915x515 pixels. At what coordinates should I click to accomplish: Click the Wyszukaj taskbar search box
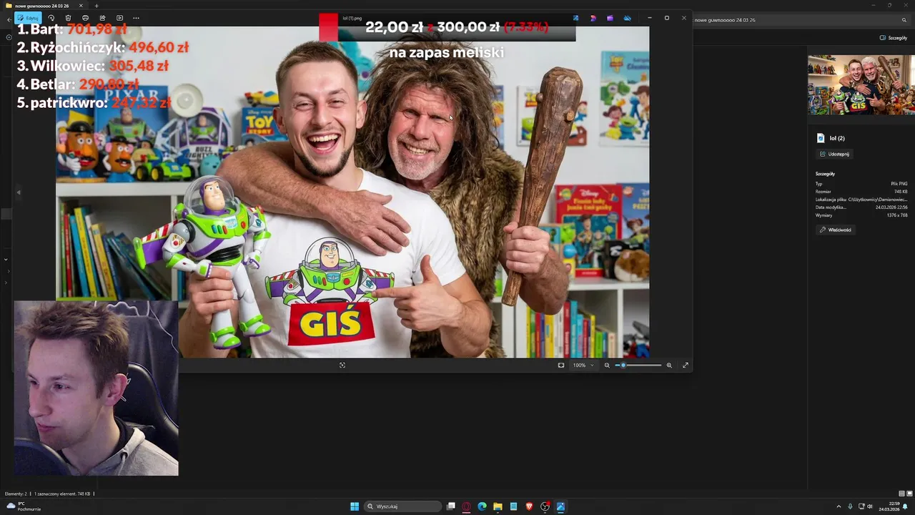[403, 506]
